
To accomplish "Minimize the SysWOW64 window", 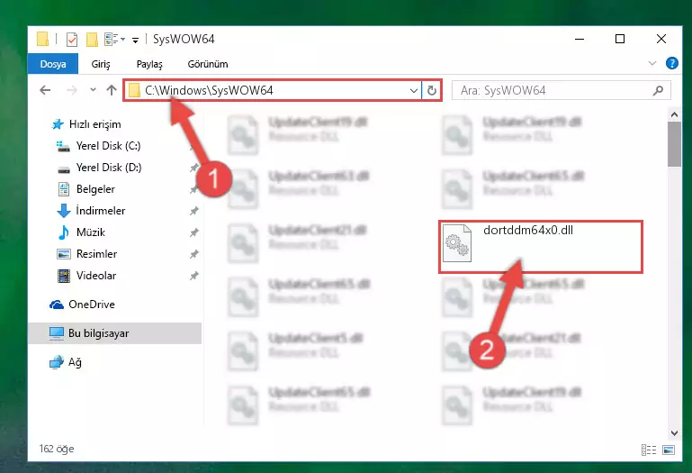I will 580,39.
